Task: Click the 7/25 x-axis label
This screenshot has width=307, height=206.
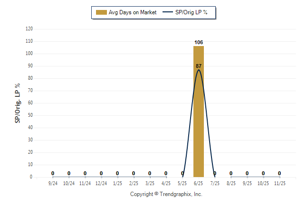Action: coord(215,183)
